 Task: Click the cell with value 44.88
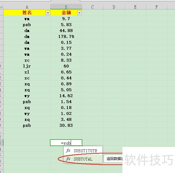(66, 31)
